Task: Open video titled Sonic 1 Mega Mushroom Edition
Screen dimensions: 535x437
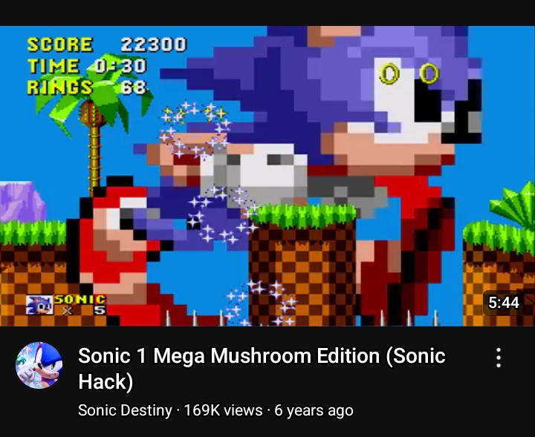Action: (262, 368)
